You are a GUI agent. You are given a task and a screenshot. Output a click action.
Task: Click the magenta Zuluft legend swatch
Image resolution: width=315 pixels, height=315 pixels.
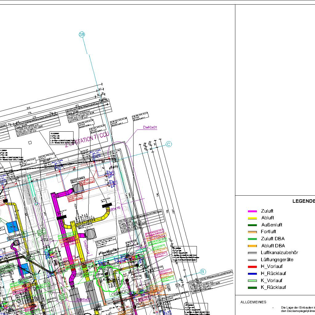tap(252, 211)
